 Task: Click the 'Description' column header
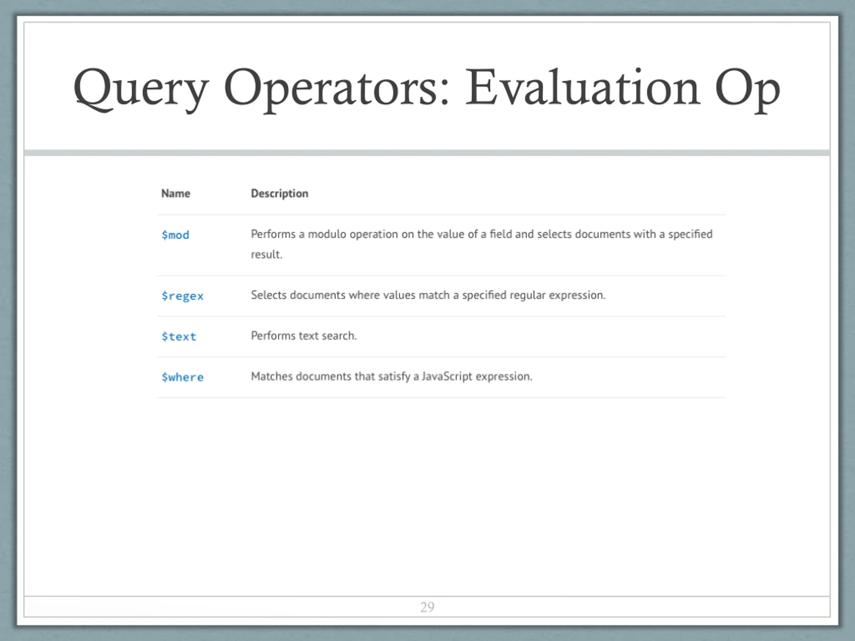(280, 194)
